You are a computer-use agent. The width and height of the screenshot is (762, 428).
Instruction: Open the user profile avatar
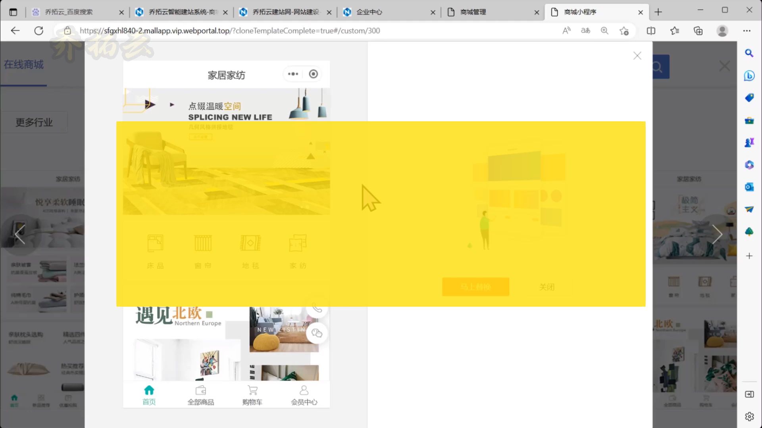(722, 31)
